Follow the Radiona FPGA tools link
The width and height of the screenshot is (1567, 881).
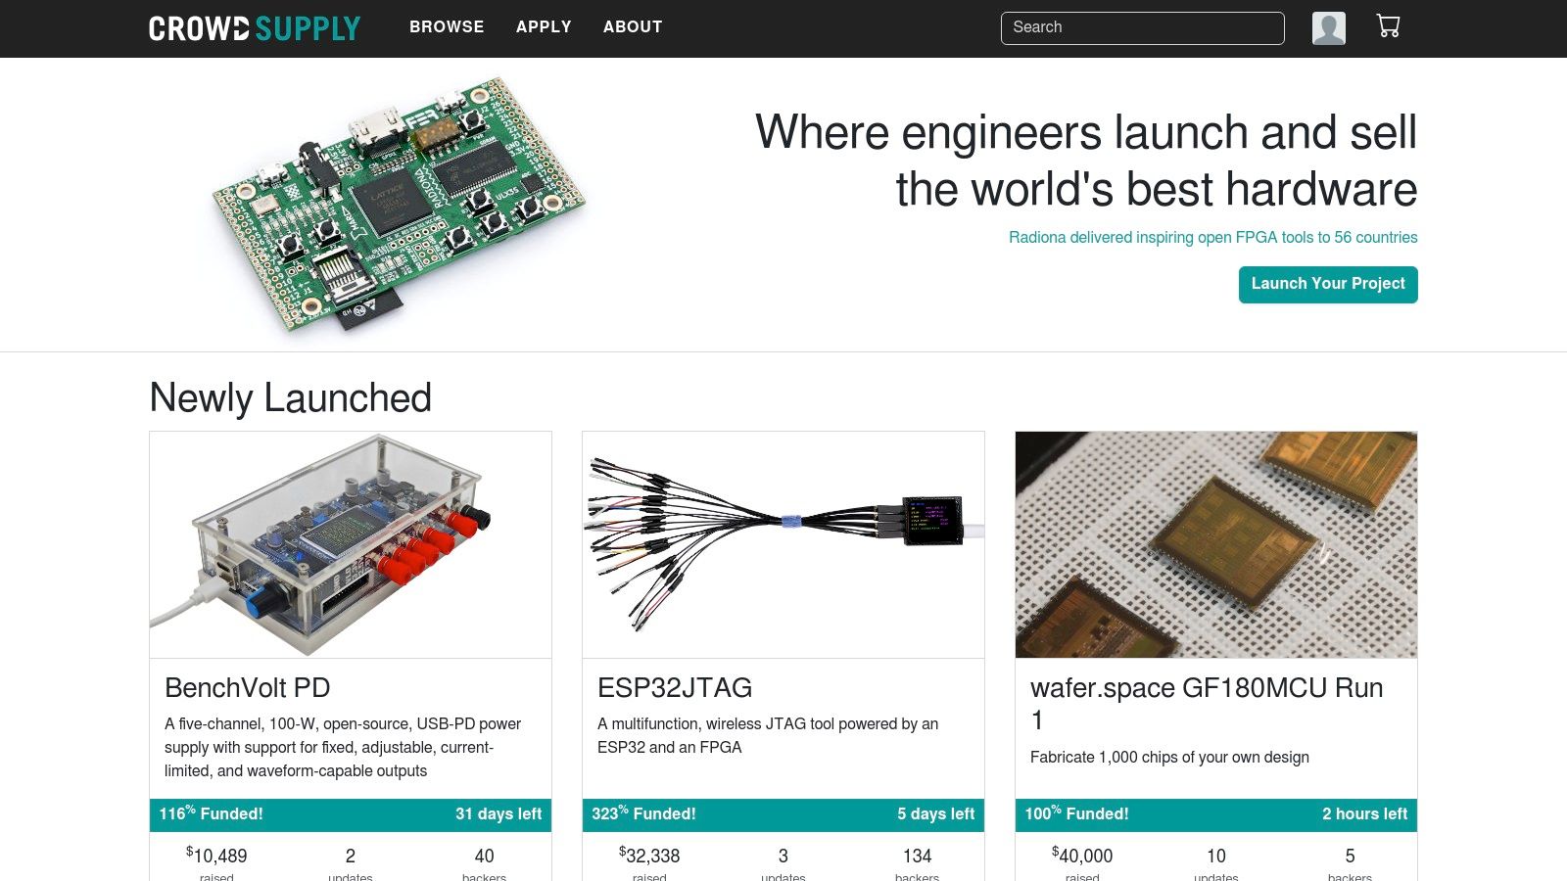tap(1212, 237)
